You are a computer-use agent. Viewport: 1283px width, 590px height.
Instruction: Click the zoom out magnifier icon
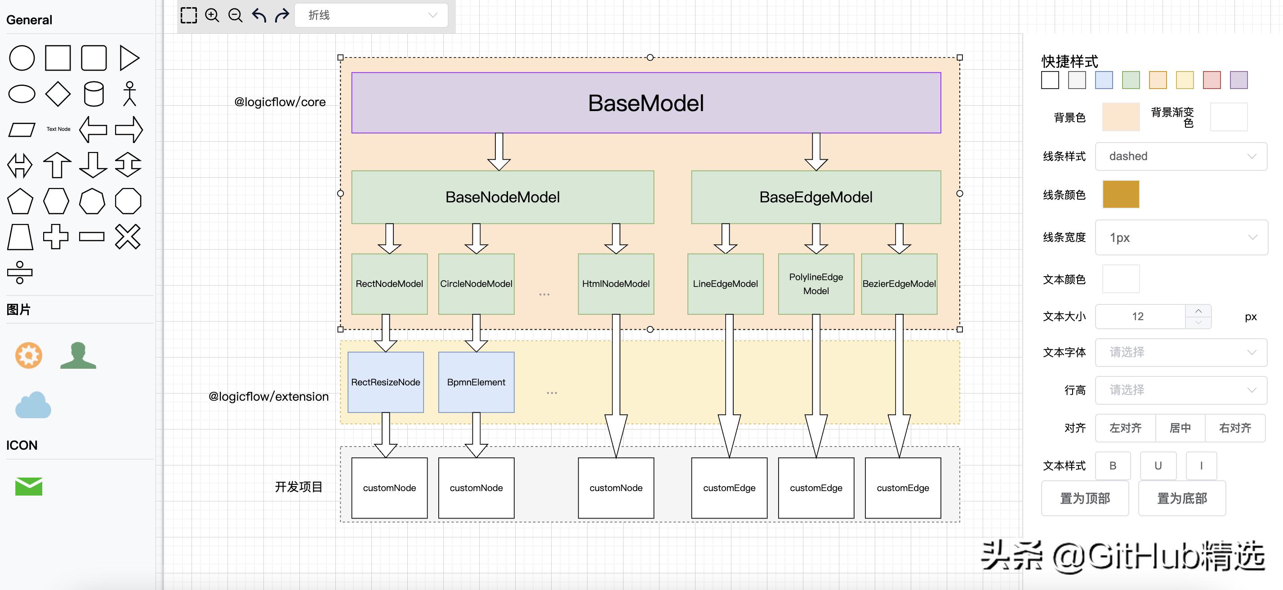(235, 15)
